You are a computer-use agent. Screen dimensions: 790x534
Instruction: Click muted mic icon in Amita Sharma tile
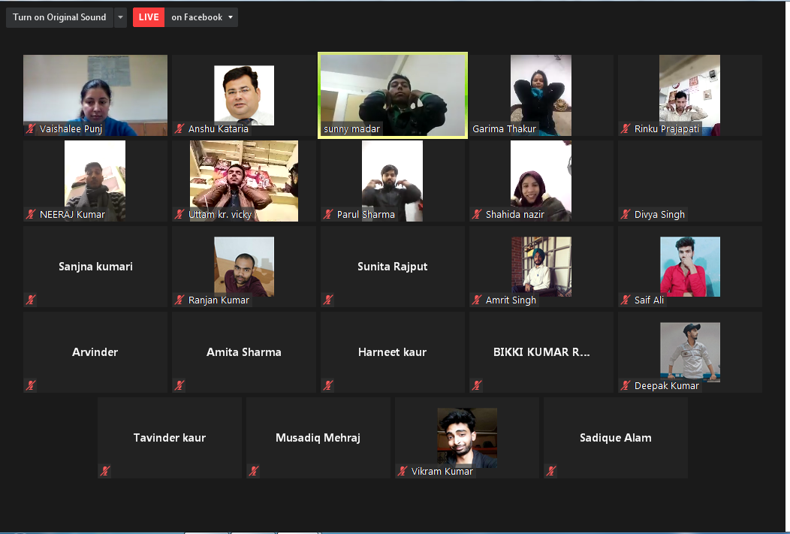coord(179,385)
